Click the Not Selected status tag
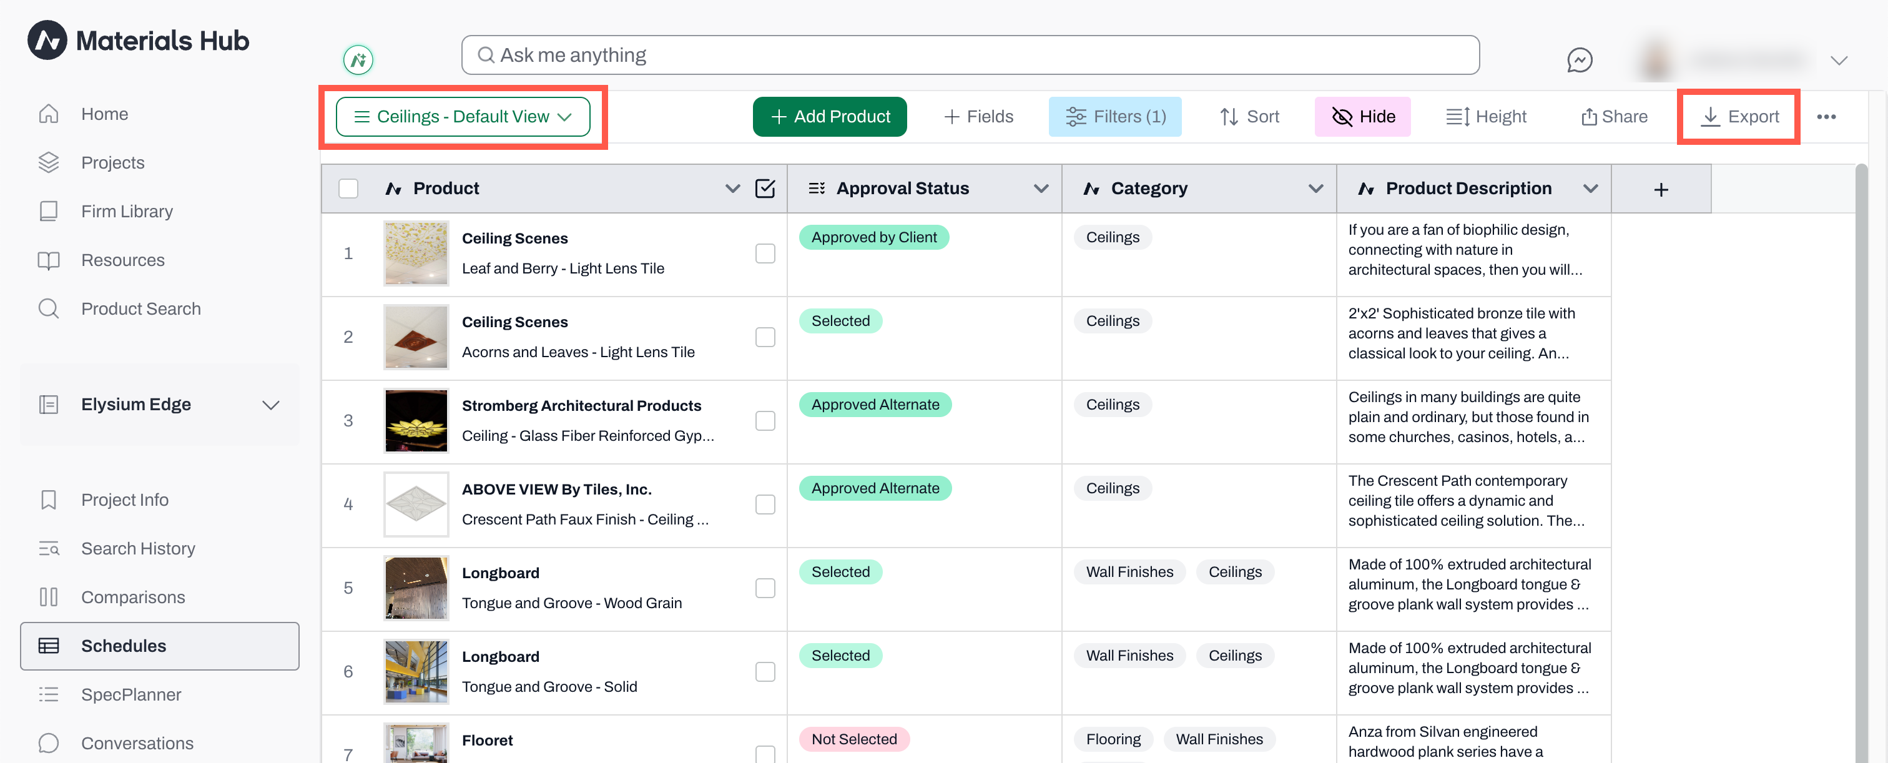1888x763 pixels. (x=854, y=739)
